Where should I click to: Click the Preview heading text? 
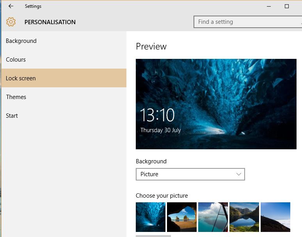[151, 46]
